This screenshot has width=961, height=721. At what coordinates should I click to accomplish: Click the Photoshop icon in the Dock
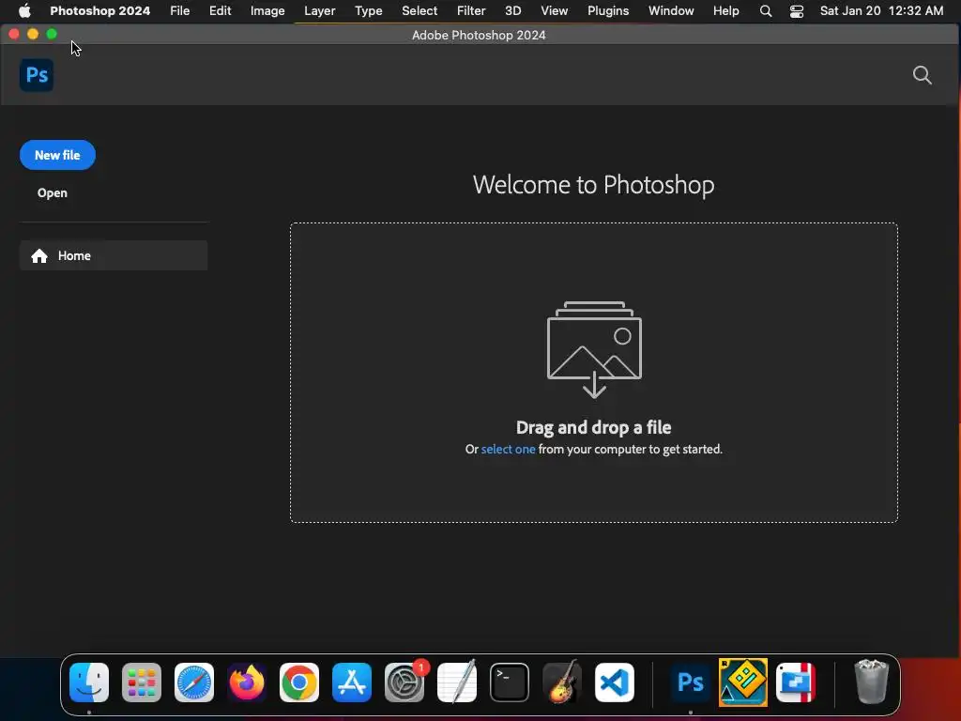coord(690,683)
